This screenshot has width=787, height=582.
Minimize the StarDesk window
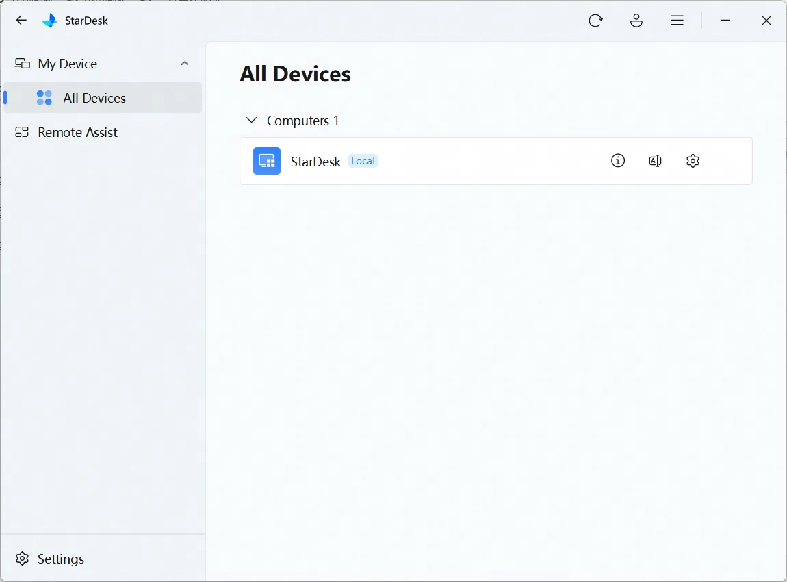tap(725, 21)
